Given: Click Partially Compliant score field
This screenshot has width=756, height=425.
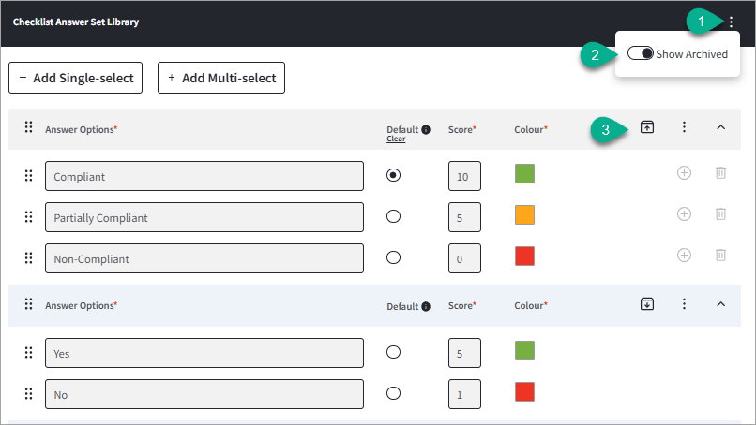Looking at the screenshot, I should [x=464, y=217].
